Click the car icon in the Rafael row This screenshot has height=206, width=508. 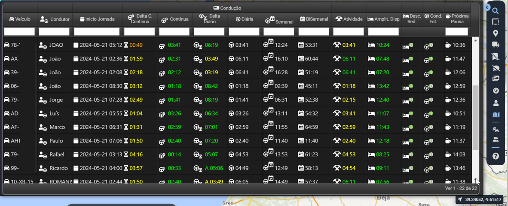coord(6,154)
